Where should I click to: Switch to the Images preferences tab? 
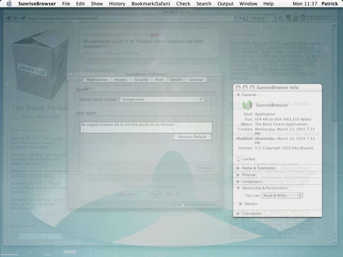[121, 80]
